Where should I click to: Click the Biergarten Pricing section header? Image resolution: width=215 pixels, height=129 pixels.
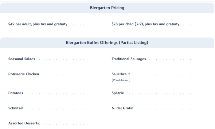107,8
